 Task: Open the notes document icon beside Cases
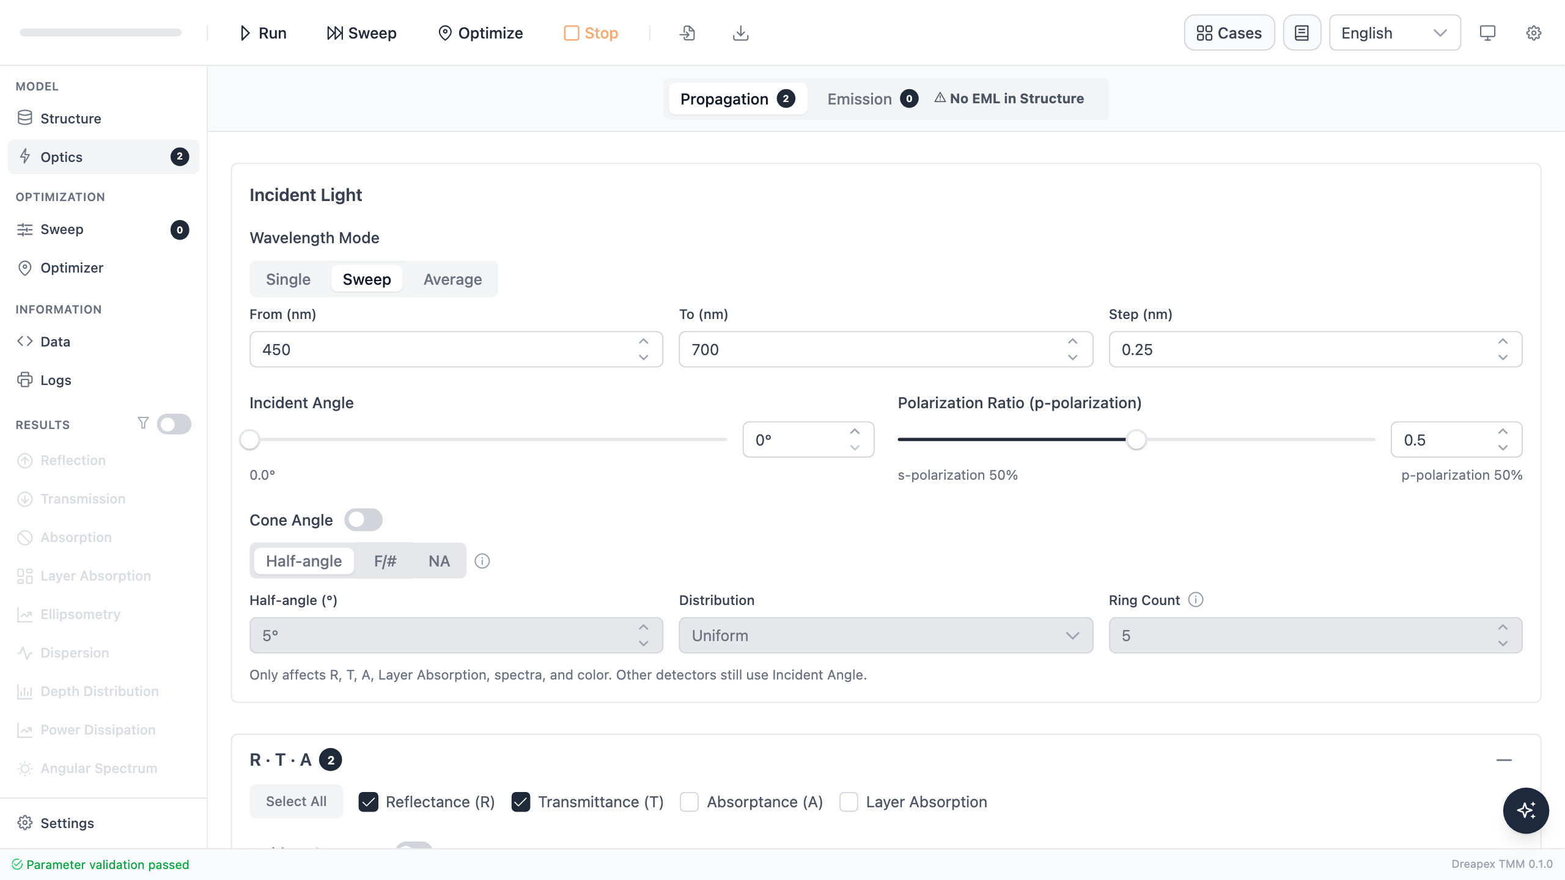click(x=1302, y=33)
